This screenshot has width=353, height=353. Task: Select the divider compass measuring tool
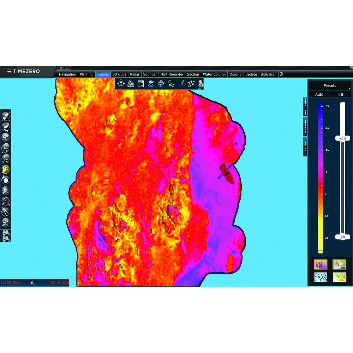click(5, 211)
